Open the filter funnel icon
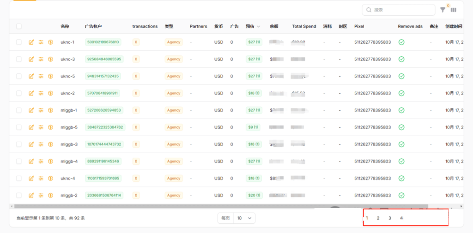473x233 pixels. 443,10
